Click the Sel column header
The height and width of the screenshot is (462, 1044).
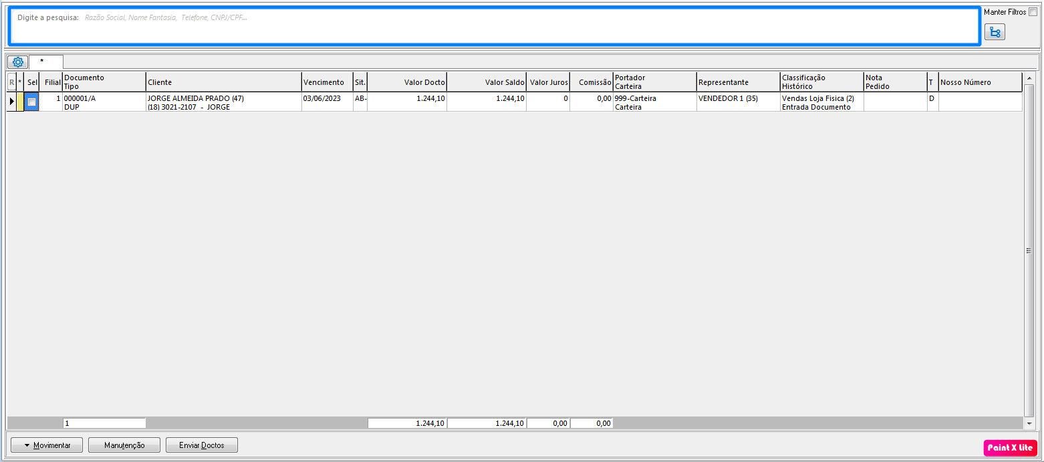[32, 82]
